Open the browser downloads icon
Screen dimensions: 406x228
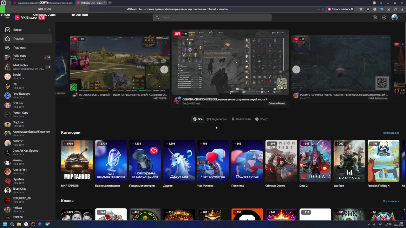click(402, 9)
